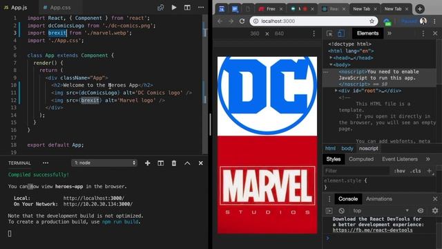
Task: Open VS Code editor more actions menu
Action: [x=201, y=8]
